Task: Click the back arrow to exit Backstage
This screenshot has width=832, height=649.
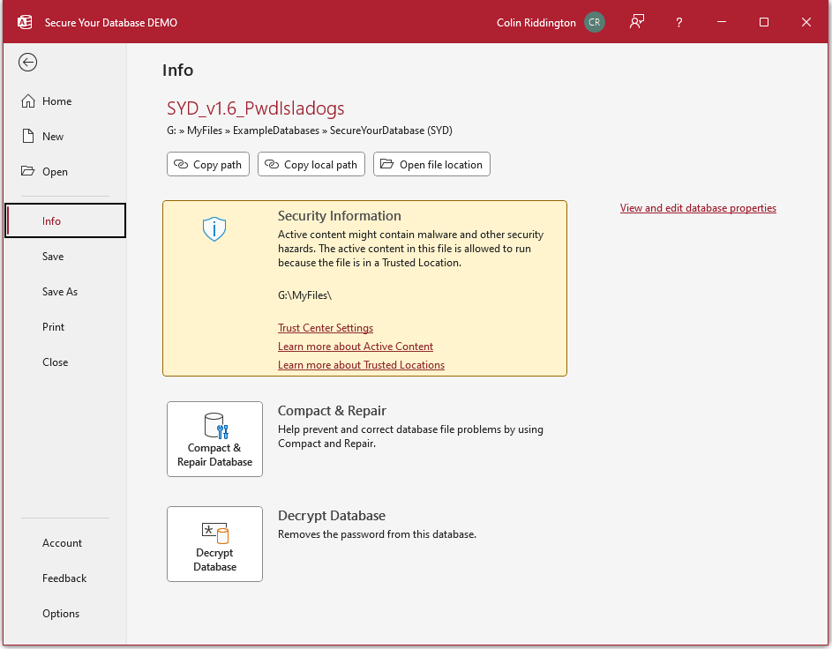Action: coord(27,62)
